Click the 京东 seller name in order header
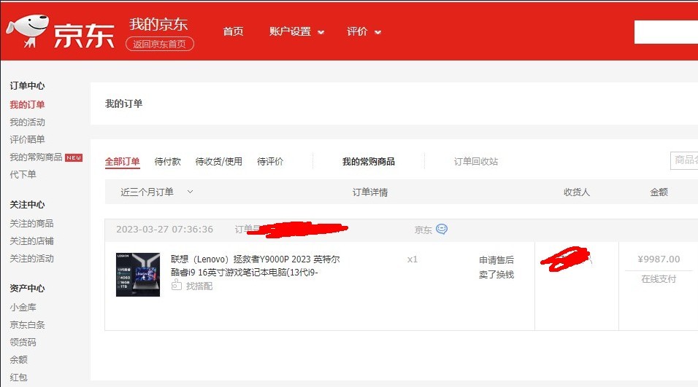The height and width of the screenshot is (387, 698). (x=423, y=230)
